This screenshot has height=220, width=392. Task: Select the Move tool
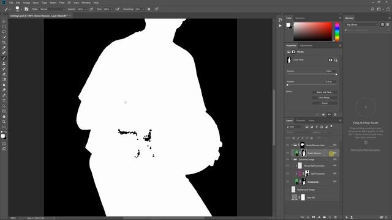tap(4, 21)
